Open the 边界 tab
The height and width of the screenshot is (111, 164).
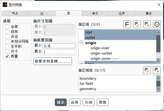tap(122, 13)
